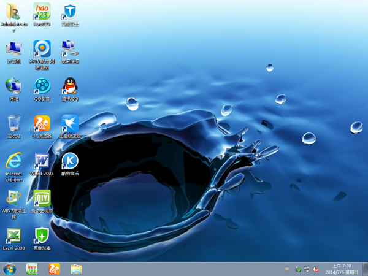Open the Windows Start menu orb
The height and width of the screenshot is (276, 368).
10,269
